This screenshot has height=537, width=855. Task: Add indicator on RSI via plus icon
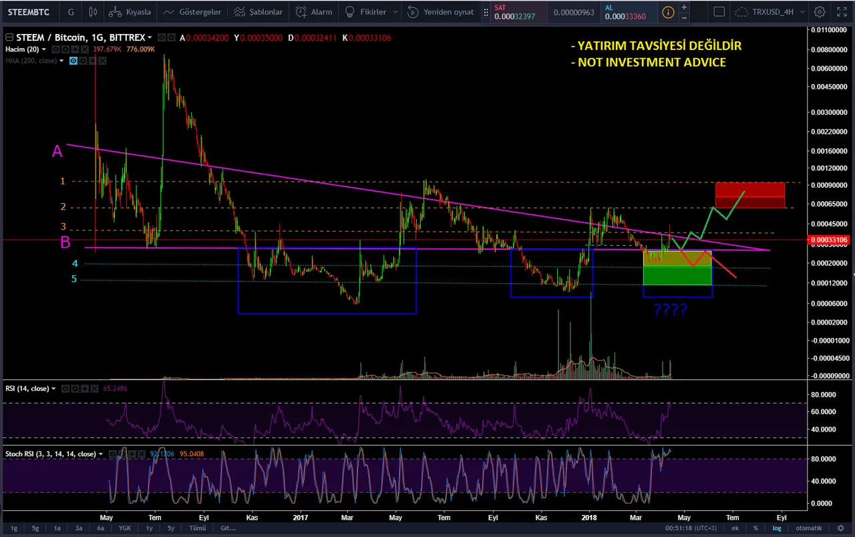85,389
